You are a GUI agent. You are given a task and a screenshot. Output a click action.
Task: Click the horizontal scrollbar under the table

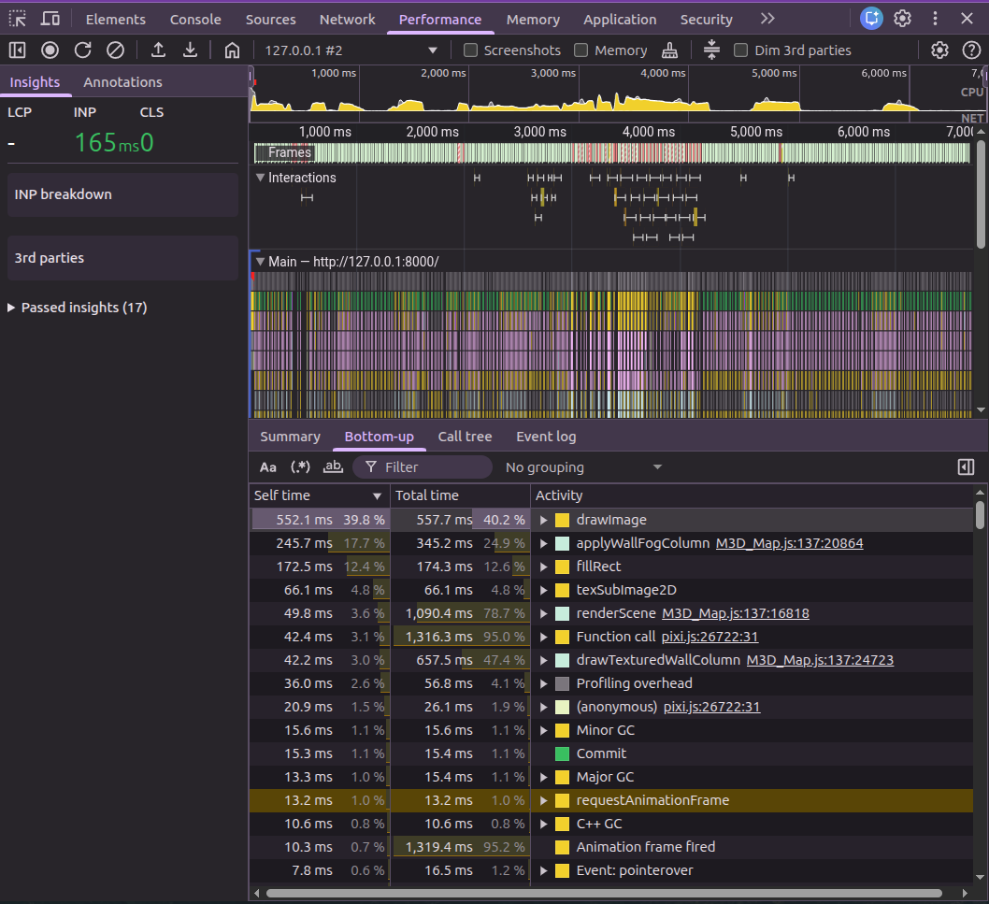coord(604,894)
